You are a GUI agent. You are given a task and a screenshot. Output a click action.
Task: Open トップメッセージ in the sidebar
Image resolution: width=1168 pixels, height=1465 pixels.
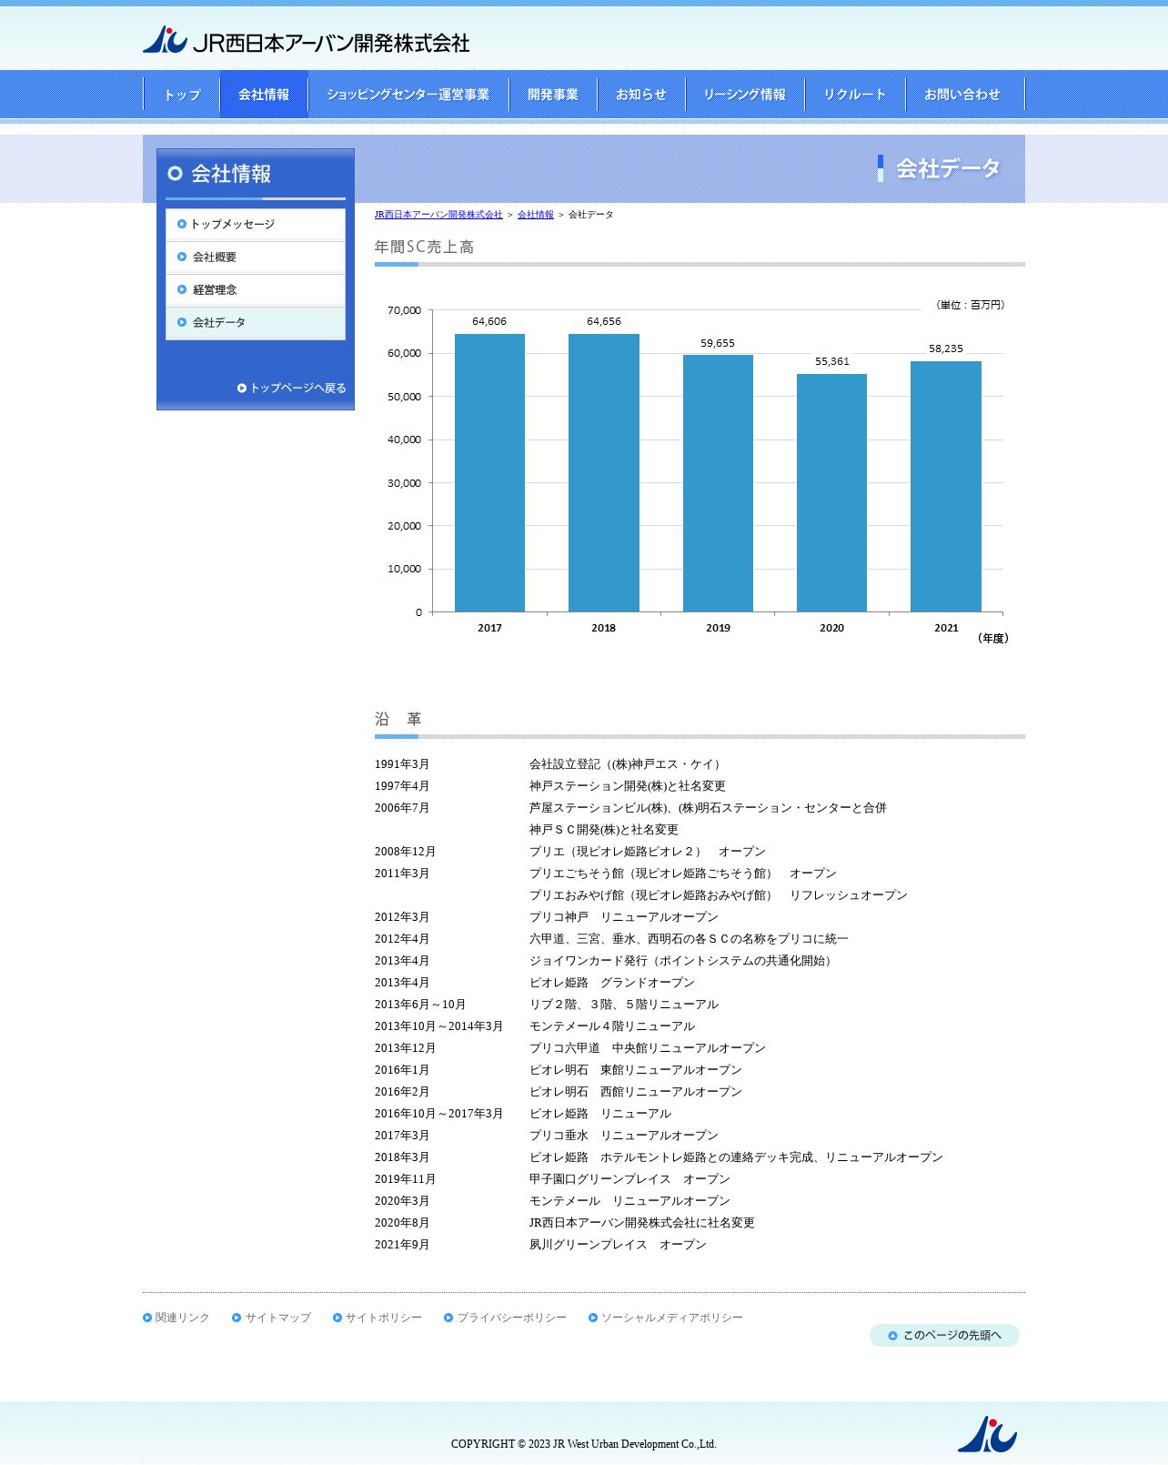click(x=256, y=224)
